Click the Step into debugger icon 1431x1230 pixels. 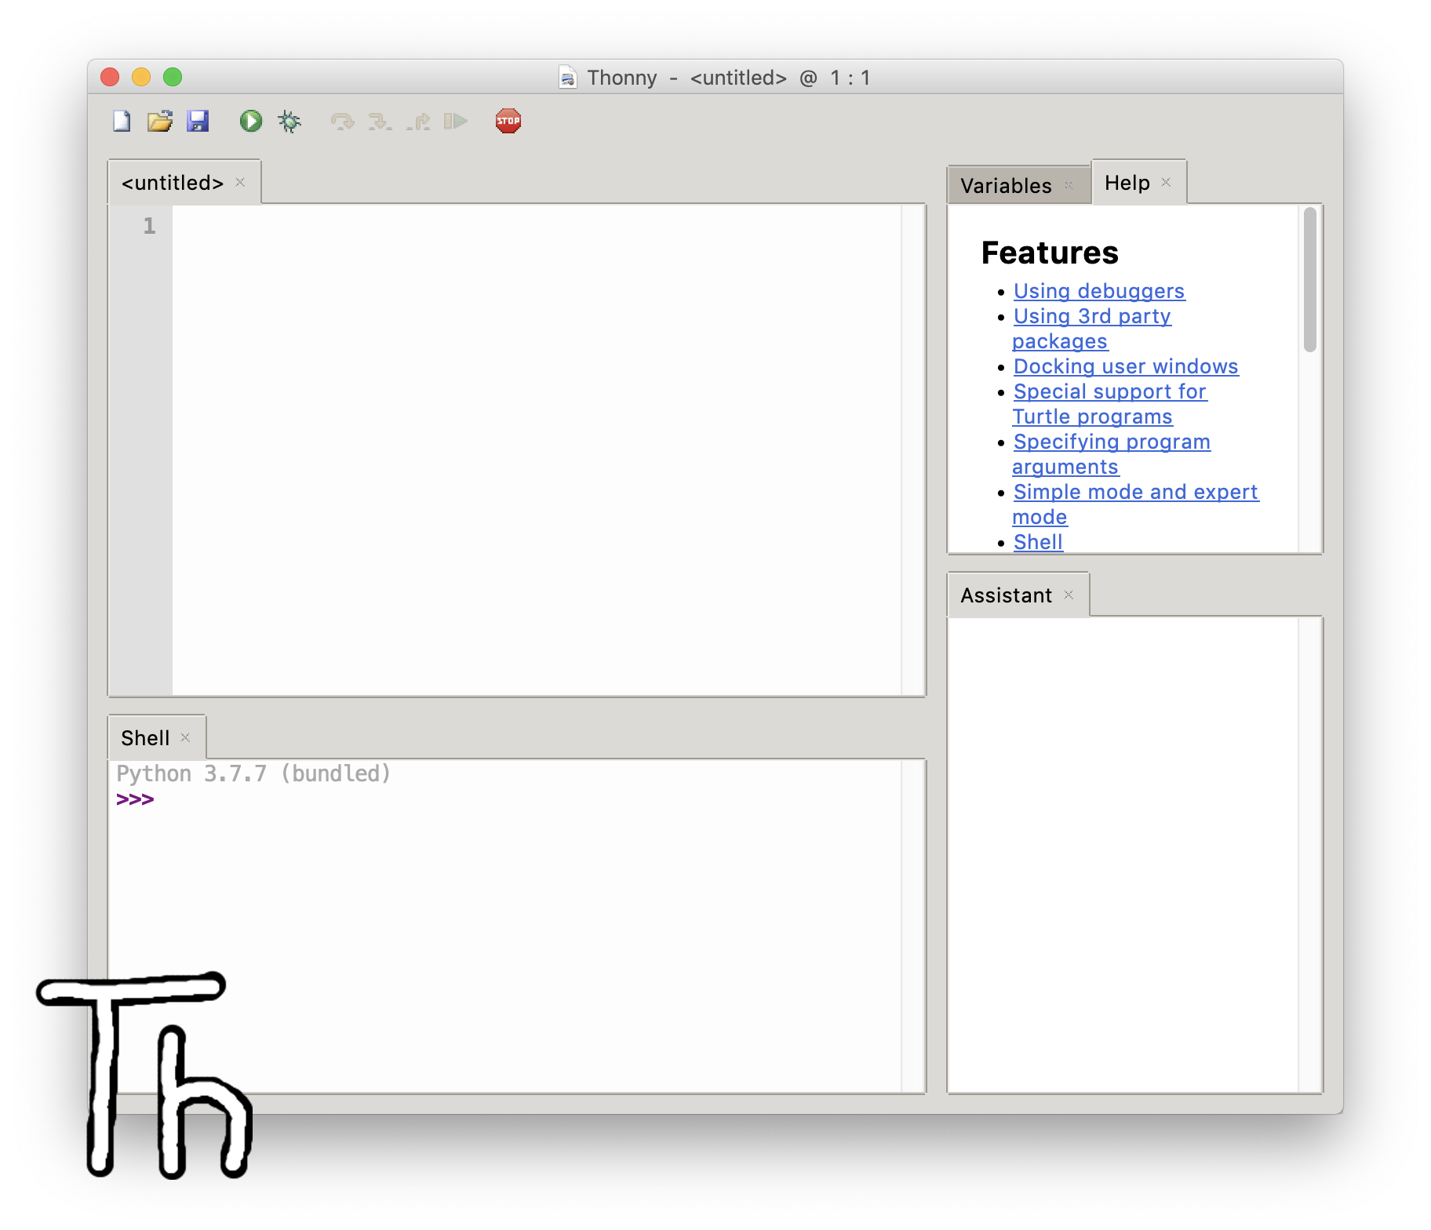[x=380, y=122]
